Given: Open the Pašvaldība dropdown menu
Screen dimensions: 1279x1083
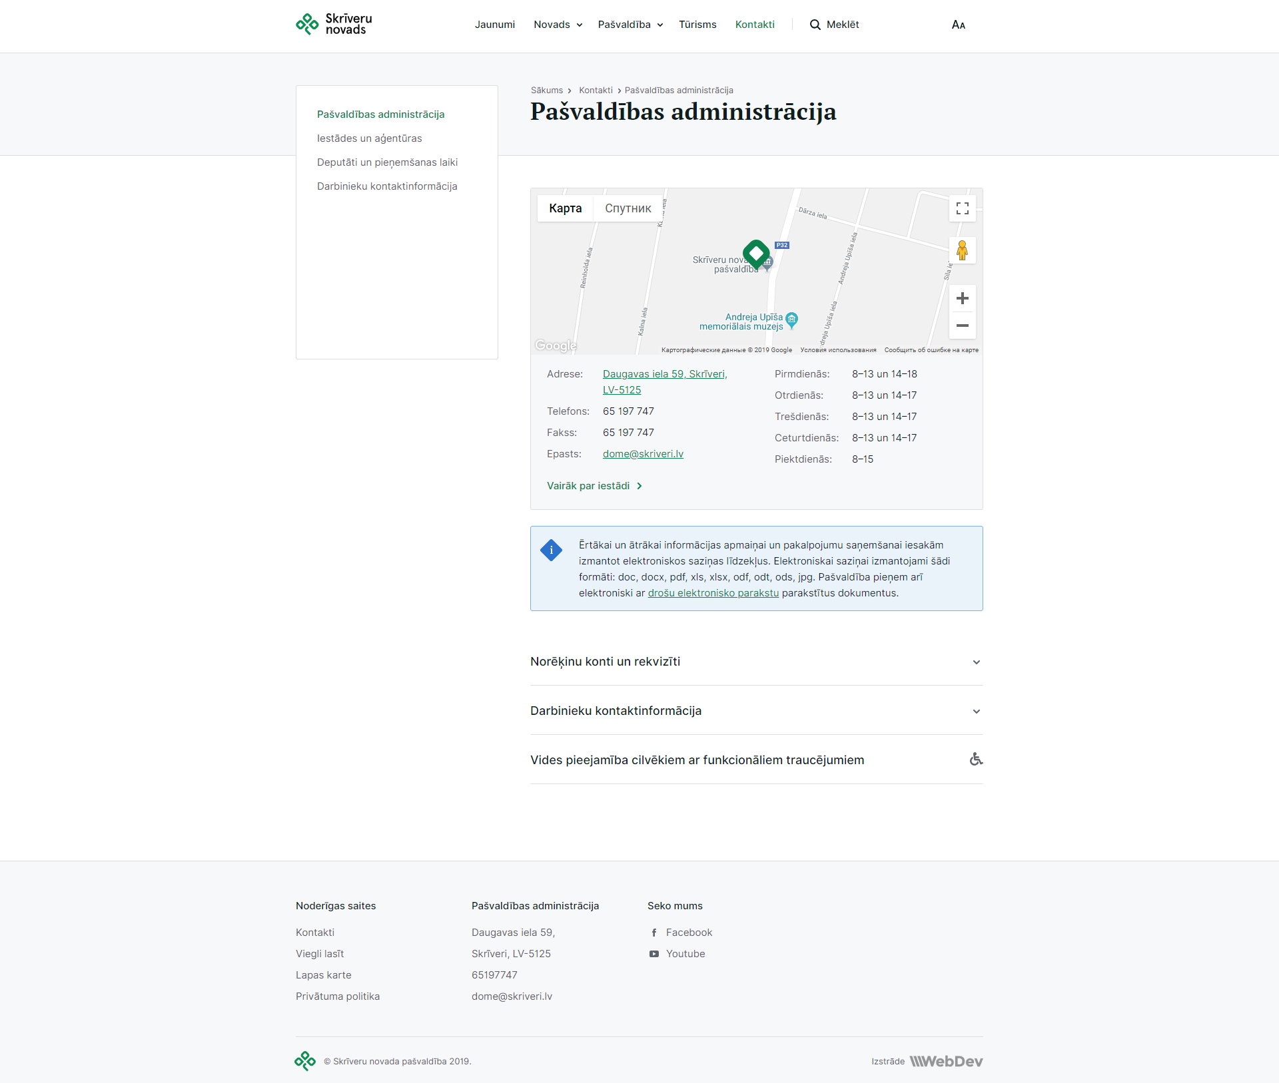Looking at the screenshot, I should point(630,25).
